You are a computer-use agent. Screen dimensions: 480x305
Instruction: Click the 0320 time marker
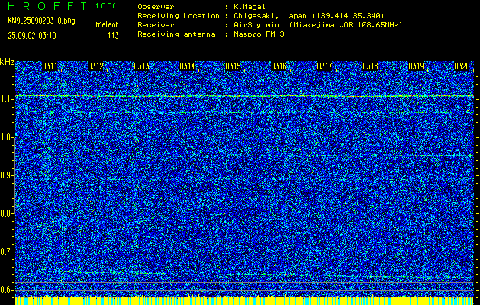pos(462,66)
